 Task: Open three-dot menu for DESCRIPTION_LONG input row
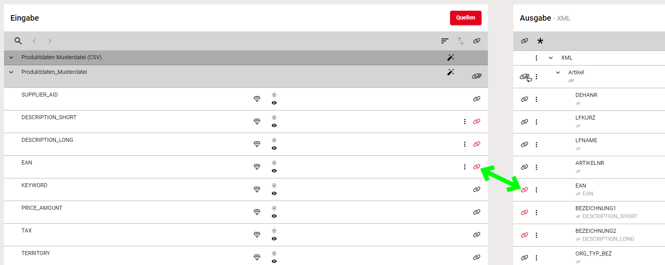point(464,144)
